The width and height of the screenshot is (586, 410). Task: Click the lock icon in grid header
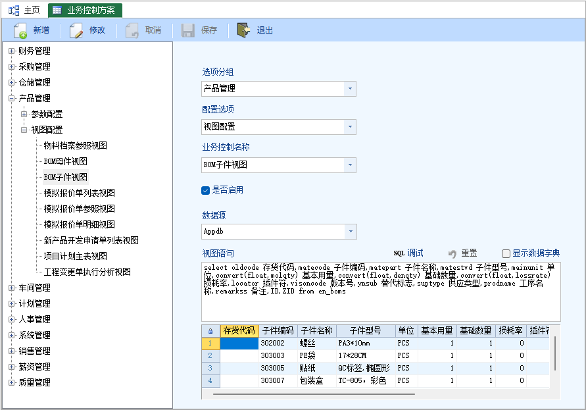(x=210, y=331)
